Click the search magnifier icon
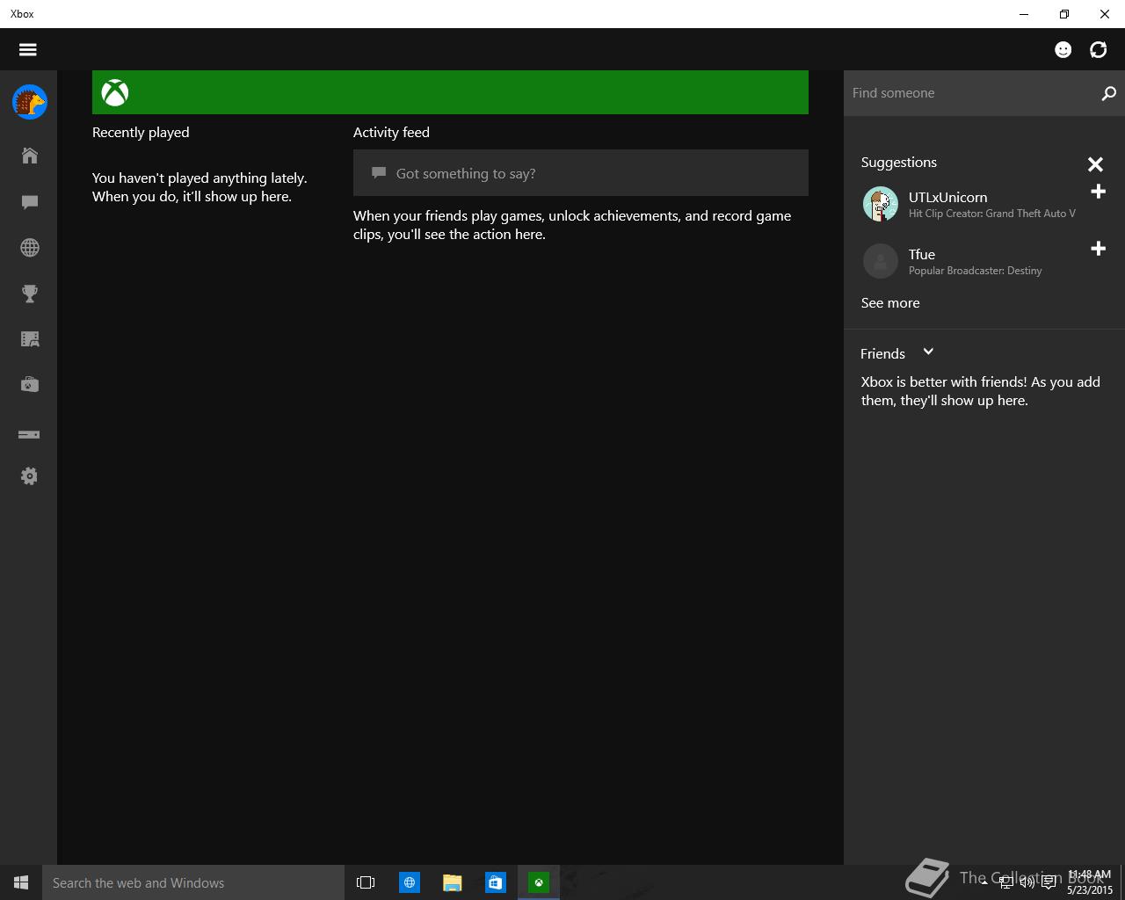 click(x=1108, y=93)
